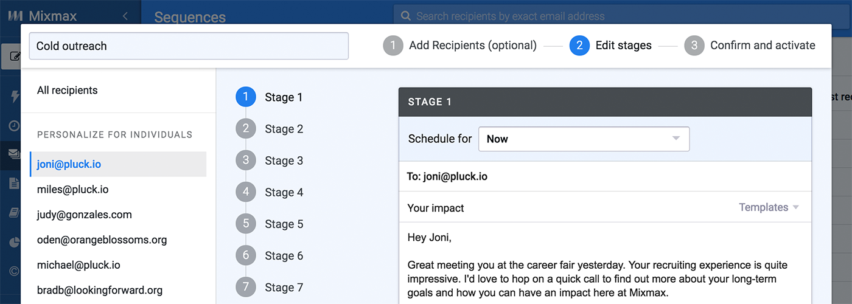Go to step 1 Add Recipients (optional)

click(x=460, y=46)
